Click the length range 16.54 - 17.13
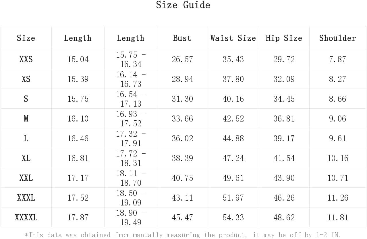 131,99
